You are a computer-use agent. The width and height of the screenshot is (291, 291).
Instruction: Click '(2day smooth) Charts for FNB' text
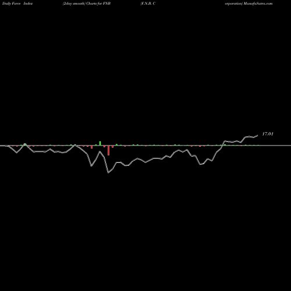click(x=87, y=3)
